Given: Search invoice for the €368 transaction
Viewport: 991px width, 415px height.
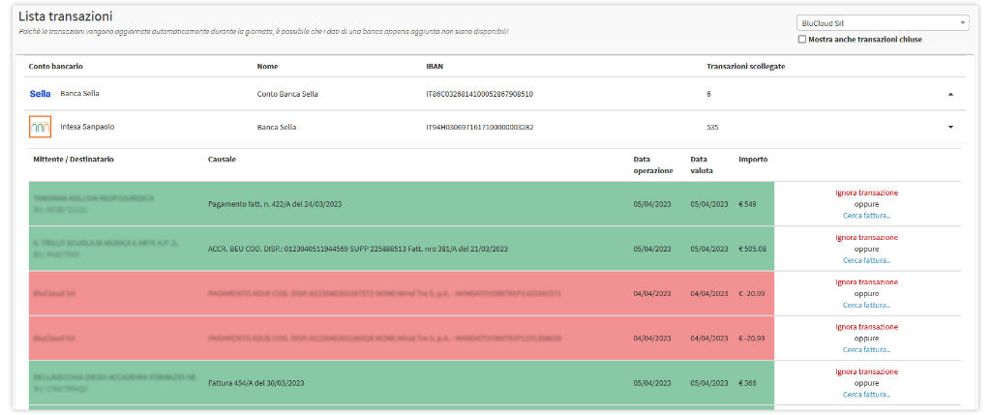Looking at the screenshot, I should pos(866,394).
